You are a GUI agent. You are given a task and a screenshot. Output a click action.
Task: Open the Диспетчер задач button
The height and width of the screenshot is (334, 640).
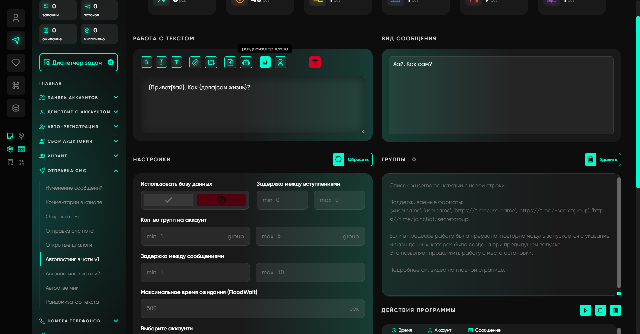point(79,62)
